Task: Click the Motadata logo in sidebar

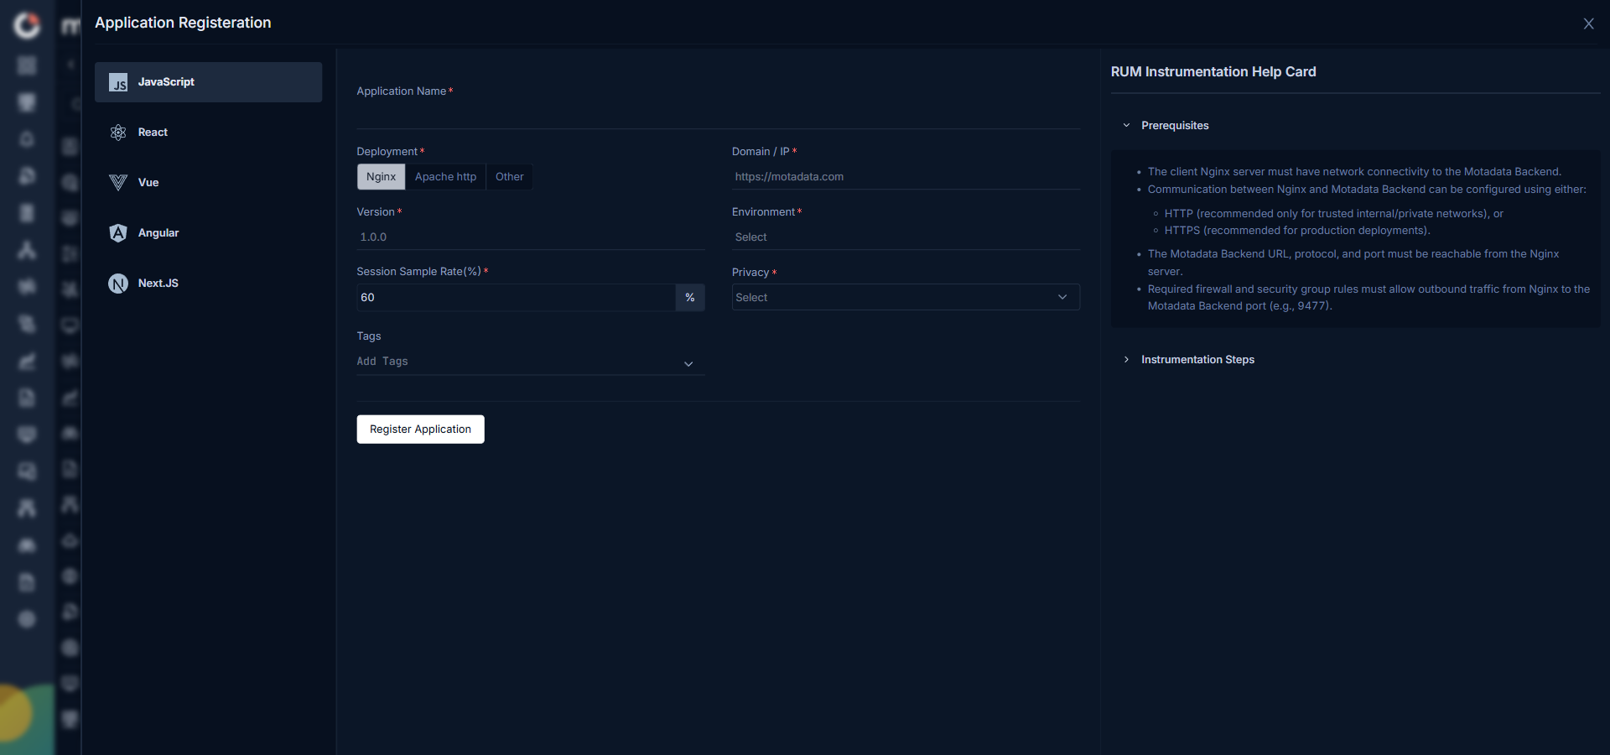Action: point(27,25)
